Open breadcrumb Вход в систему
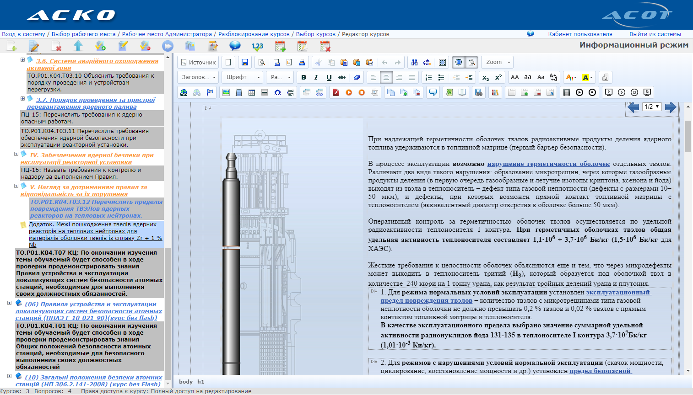Viewport: 693px width, 395px height. point(23,34)
